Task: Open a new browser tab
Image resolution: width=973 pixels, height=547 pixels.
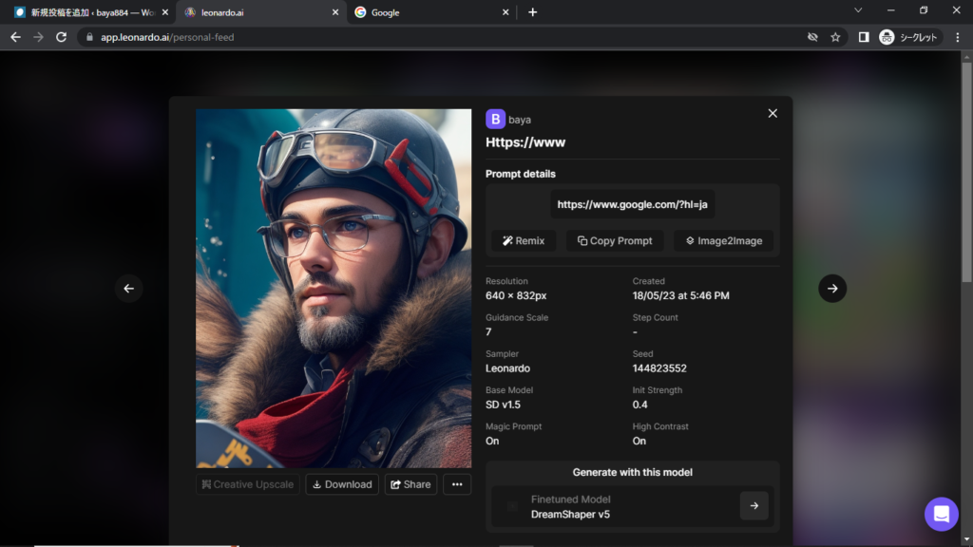Action: pos(532,12)
